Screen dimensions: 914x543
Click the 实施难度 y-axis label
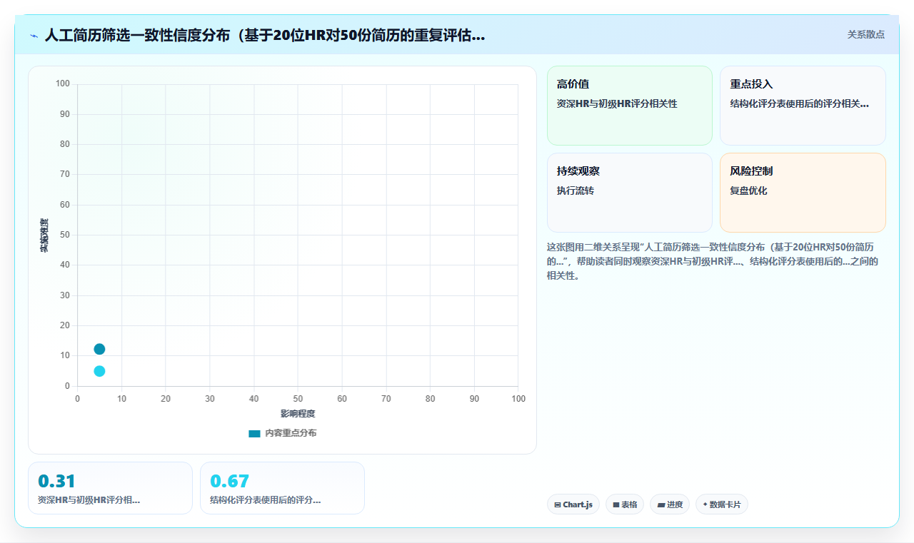(44, 235)
